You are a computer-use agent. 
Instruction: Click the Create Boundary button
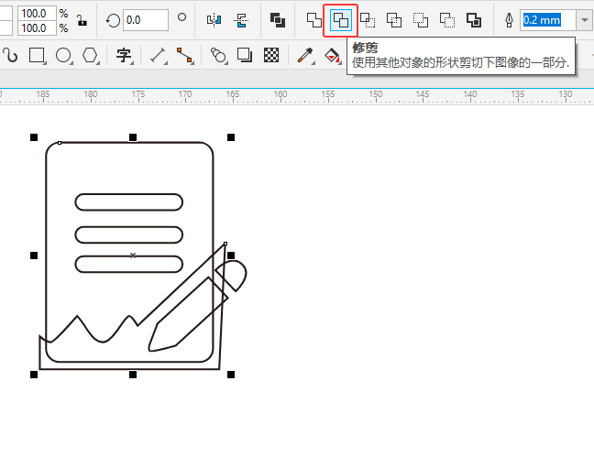coord(474,19)
